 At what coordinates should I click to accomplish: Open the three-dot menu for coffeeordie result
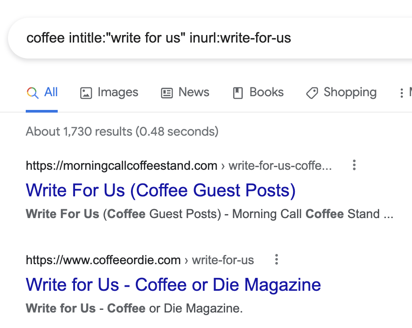click(276, 260)
